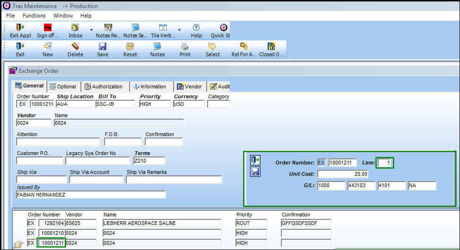Click the Currency field USD
Screen dimensions: 460x250
pyautogui.click(x=189, y=104)
